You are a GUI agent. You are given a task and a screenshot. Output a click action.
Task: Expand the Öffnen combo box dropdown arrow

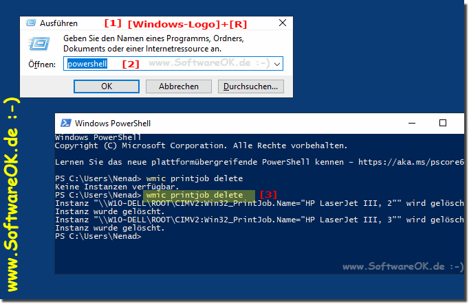[x=277, y=64]
